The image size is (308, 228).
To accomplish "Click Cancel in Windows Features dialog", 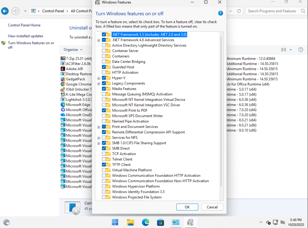I will tap(212, 207).
